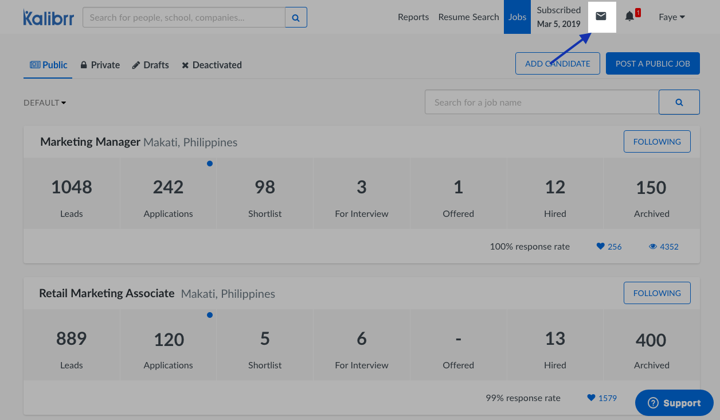The width and height of the screenshot is (720, 420).
Task: Click the POST A PUBLIC JOB button
Action: click(x=652, y=64)
